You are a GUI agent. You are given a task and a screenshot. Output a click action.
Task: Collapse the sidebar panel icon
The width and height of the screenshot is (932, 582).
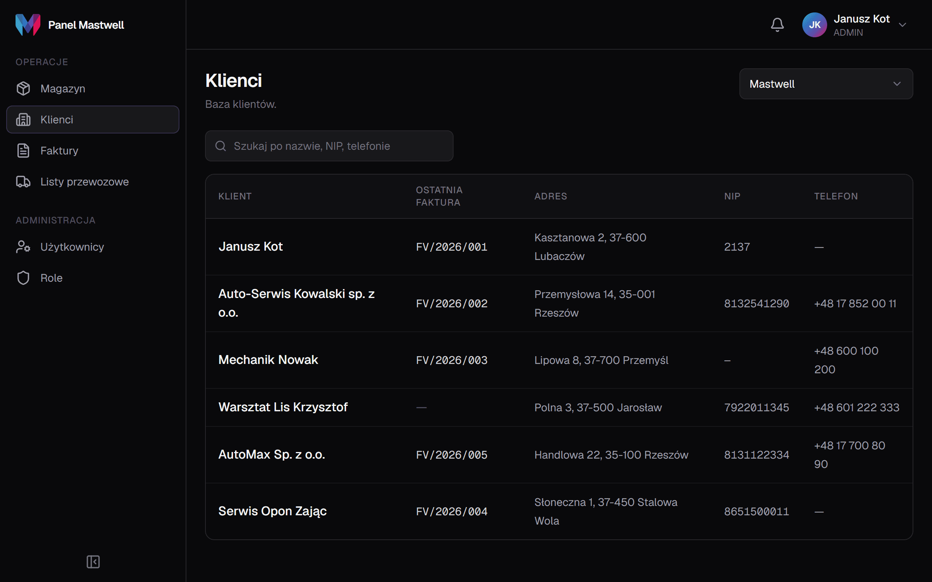[x=93, y=562]
